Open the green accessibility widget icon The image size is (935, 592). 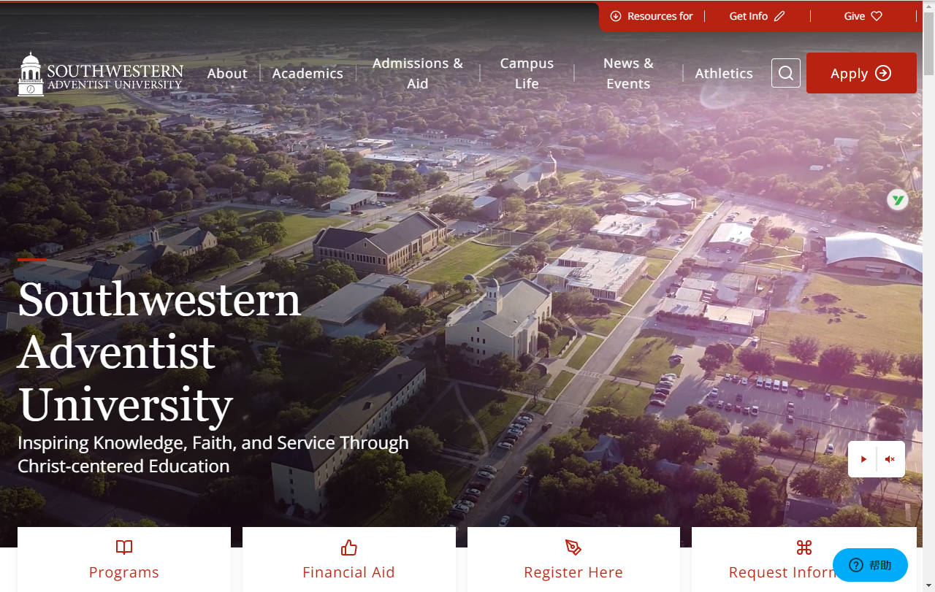tap(898, 199)
